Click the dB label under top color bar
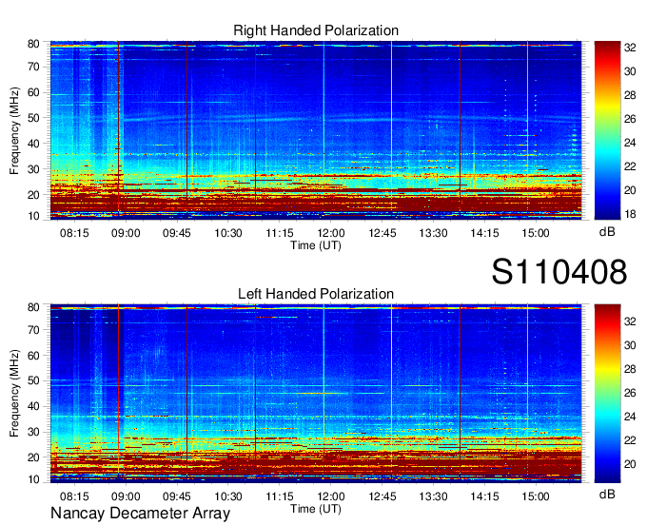Image resolution: width=647 pixels, height=525 pixels. 607,232
